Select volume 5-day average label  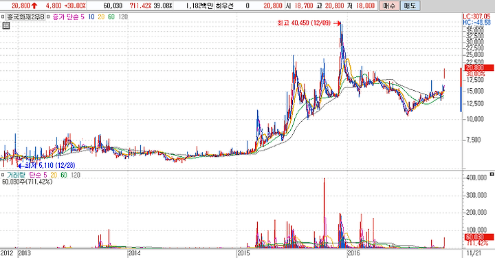coord(45,175)
